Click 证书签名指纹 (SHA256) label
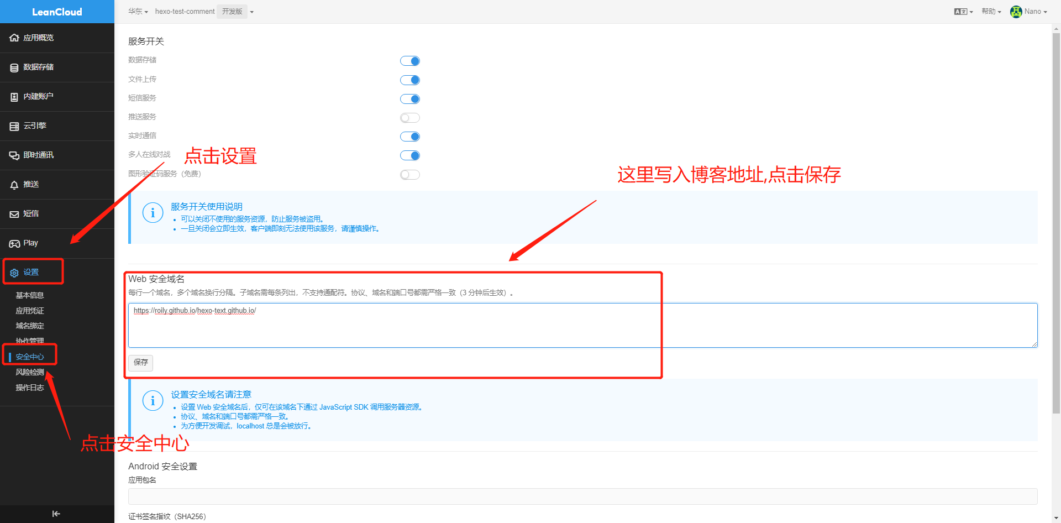 click(x=167, y=516)
